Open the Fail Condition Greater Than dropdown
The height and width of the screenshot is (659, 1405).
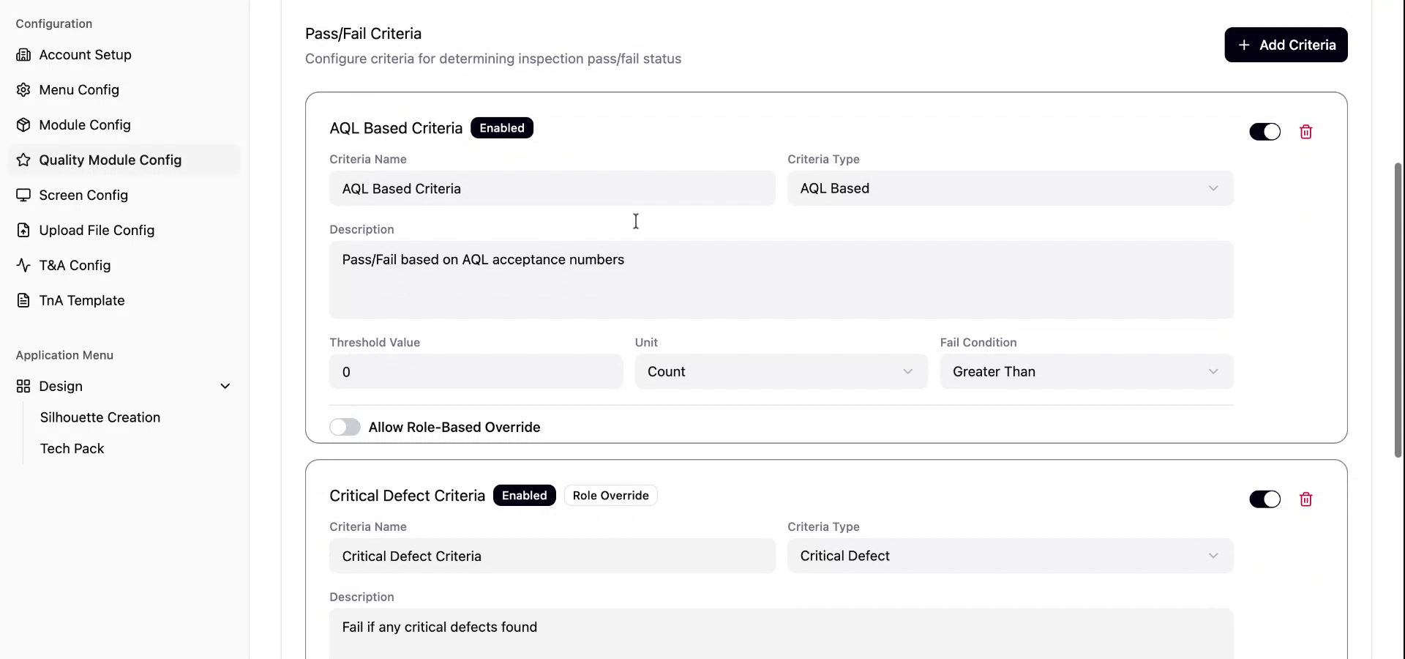(x=1086, y=372)
